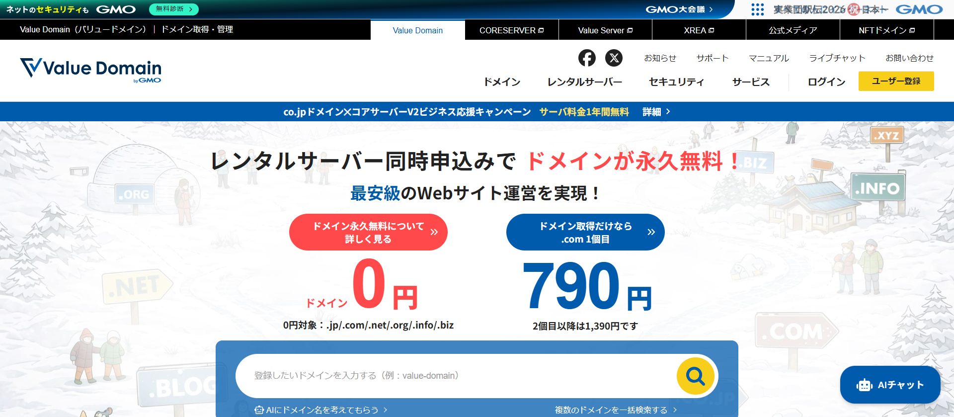Click the ユーザー登録 button
954x417 pixels.
coord(896,81)
